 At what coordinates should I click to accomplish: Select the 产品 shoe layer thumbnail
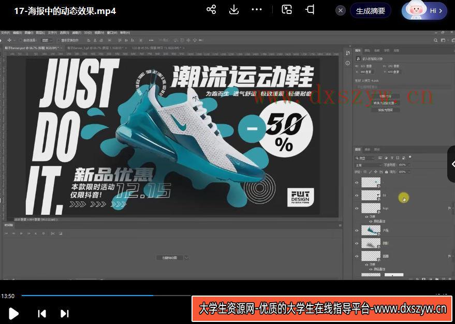[x=371, y=230]
